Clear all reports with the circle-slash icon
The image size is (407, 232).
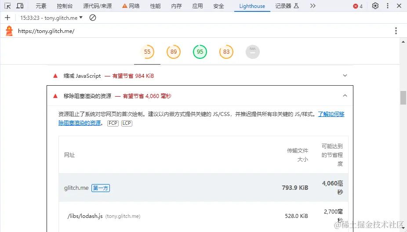click(93, 18)
